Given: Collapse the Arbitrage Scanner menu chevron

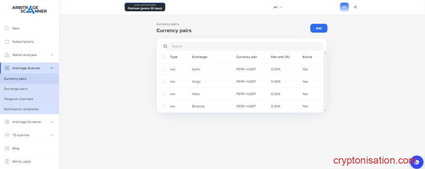Looking at the screenshot, I should click(x=51, y=68).
